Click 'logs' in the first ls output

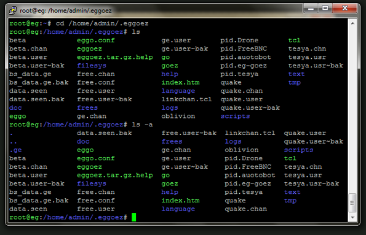click(x=170, y=108)
